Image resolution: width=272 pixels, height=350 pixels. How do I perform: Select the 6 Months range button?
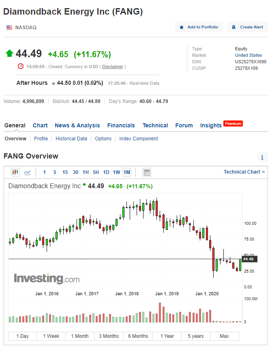[138, 336]
